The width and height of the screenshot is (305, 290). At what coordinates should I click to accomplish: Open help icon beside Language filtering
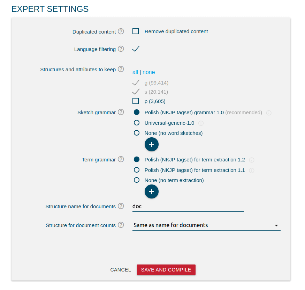pyautogui.click(x=121, y=49)
